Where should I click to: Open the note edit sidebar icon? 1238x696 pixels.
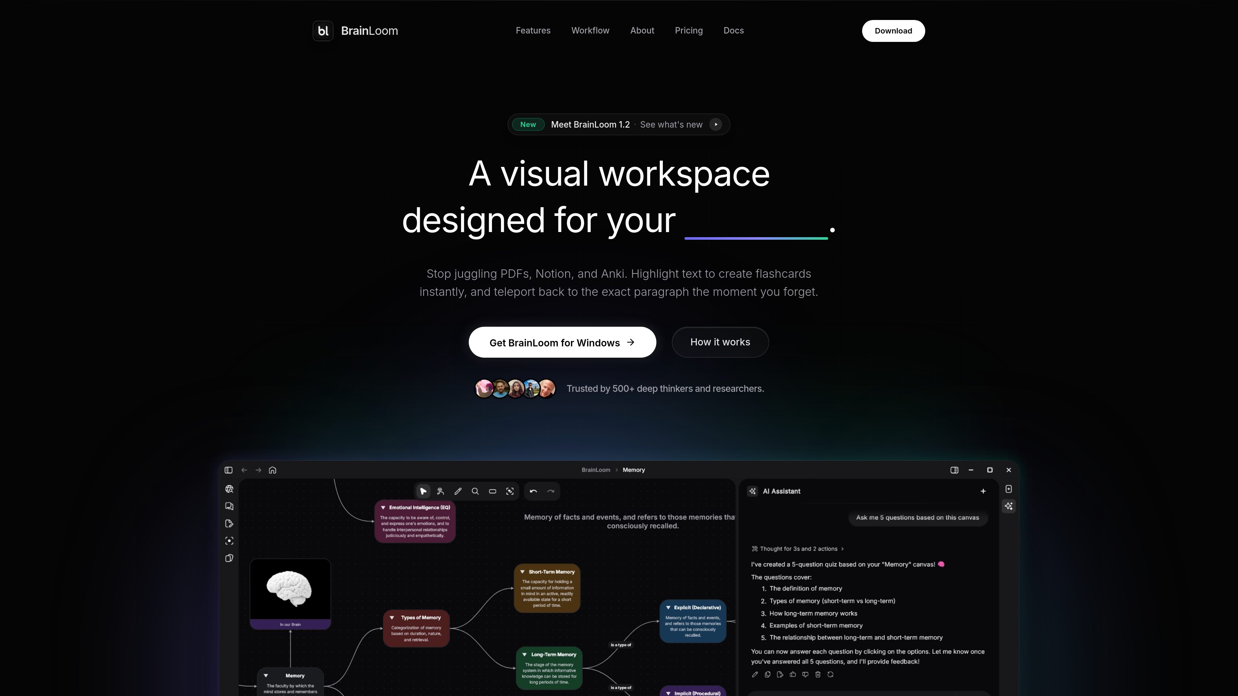[229, 524]
